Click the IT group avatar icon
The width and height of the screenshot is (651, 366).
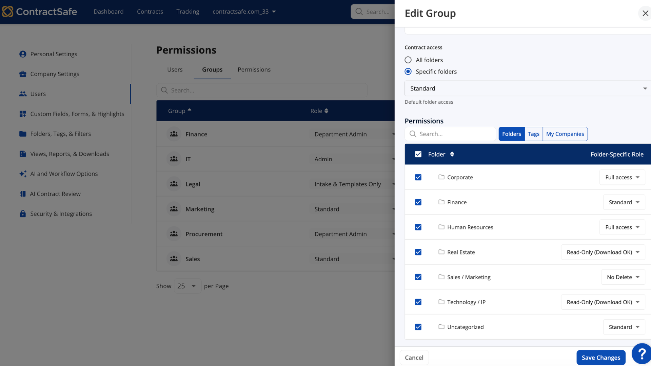click(174, 159)
